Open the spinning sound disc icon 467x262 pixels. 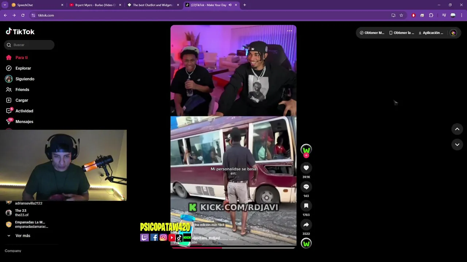306,243
